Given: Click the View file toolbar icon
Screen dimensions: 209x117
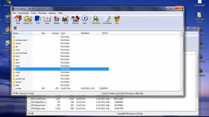Looking at the screenshot, I should coord(47,20).
